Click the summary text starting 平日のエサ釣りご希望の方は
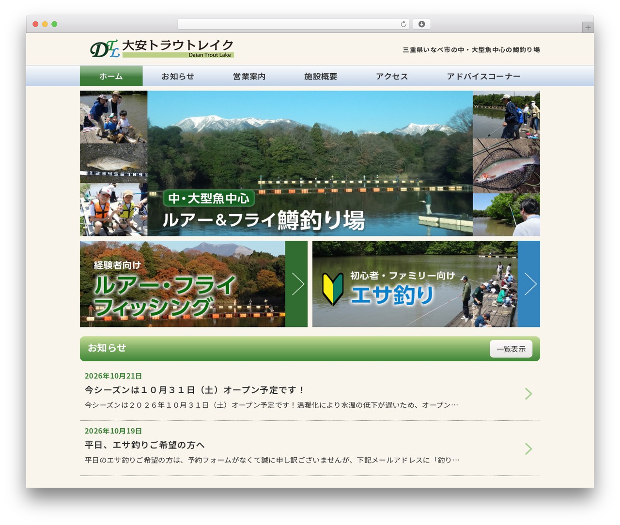 tap(272, 460)
